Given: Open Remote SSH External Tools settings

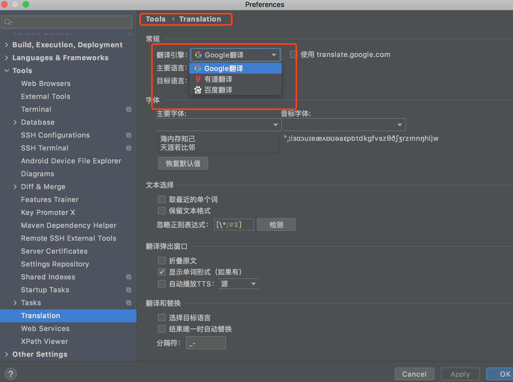Looking at the screenshot, I should tap(69, 238).
